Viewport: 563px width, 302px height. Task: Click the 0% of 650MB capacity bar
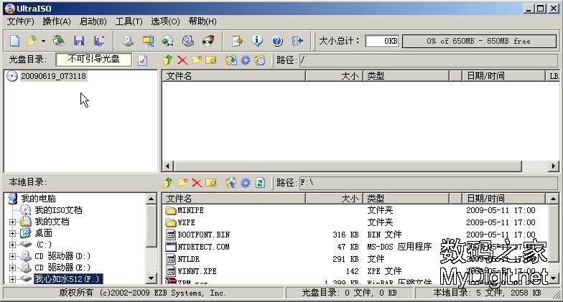[479, 41]
